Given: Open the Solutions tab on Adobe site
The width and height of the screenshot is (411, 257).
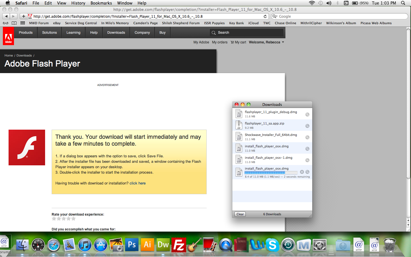Looking at the screenshot, I should [x=49, y=33].
